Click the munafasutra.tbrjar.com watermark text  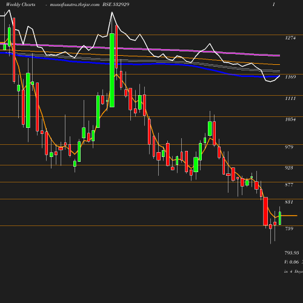(75, 5)
